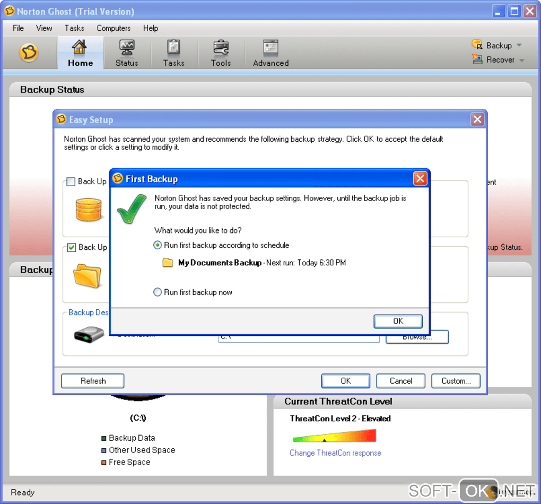The width and height of the screenshot is (541, 504).
Task: Open the Advanced view icon
Action: pyautogui.click(x=270, y=48)
